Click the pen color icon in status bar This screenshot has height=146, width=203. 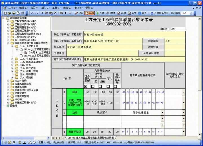click(x=24, y=142)
